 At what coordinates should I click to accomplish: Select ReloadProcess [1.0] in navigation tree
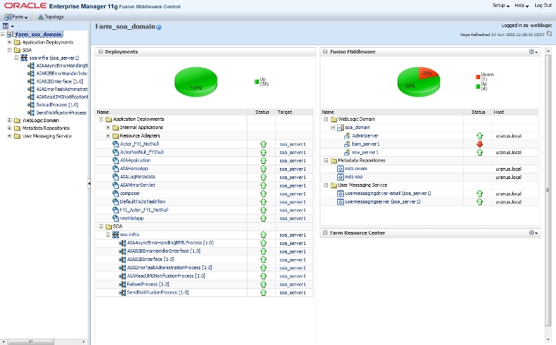(57, 105)
